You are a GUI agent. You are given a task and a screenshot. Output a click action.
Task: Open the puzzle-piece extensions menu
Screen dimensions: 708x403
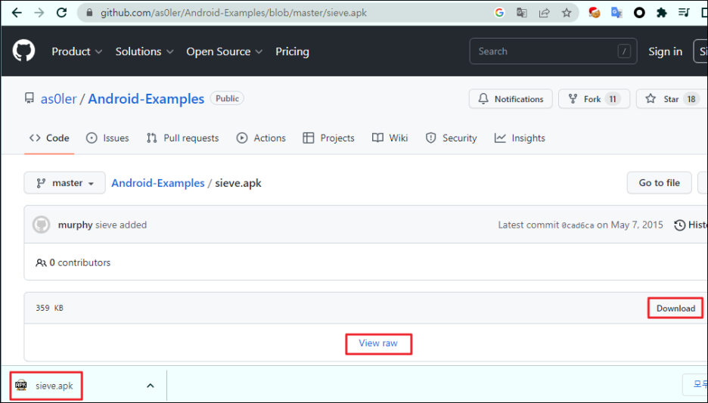662,13
